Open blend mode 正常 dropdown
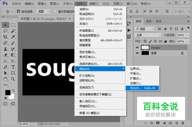Image resolution: width=192 pixels, height=127 pixels. tap(148, 35)
